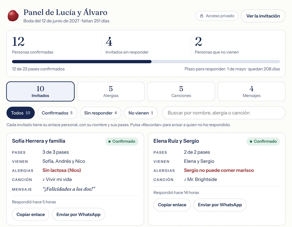Click the guest name Sofía Herrera y familia
This screenshot has height=227, width=292.
[x=39, y=141]
